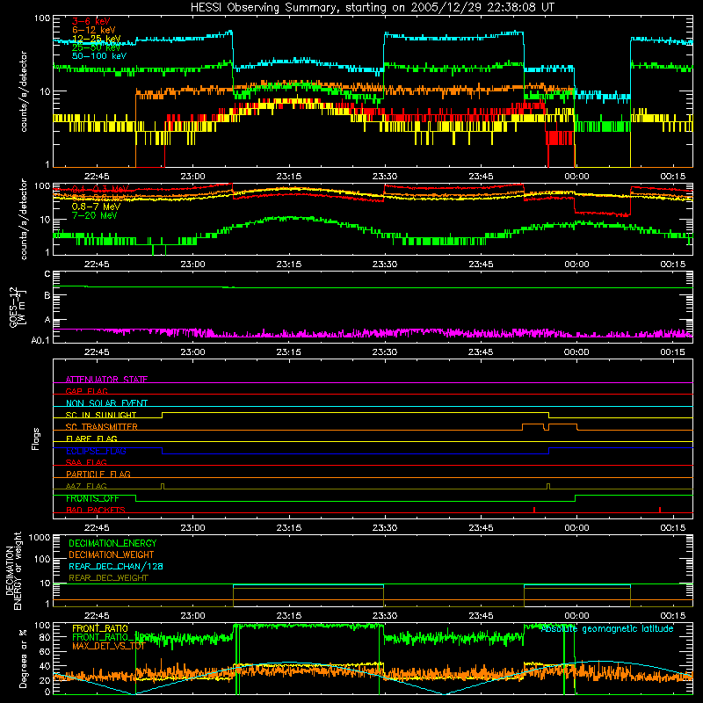Click the Absolute geomagnetic latitude label

pos(607,628)
